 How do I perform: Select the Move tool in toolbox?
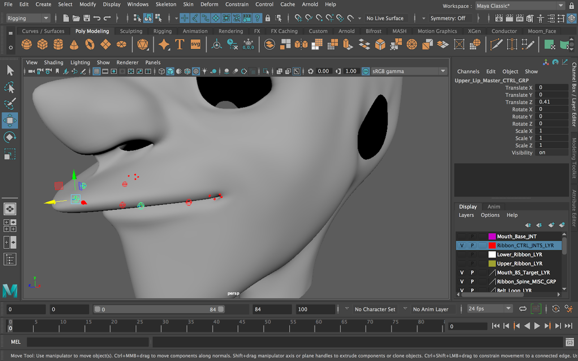point(10,121)
